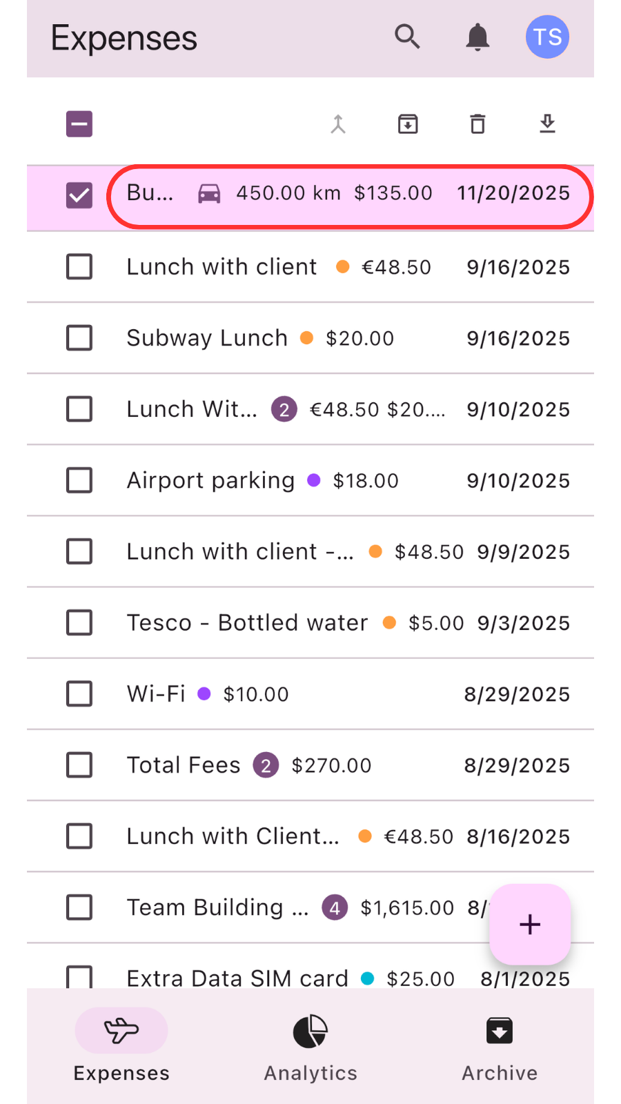Screen dimensions: 621x1104
Task: Click car icon on mileage expense
Action: [210, 194]
